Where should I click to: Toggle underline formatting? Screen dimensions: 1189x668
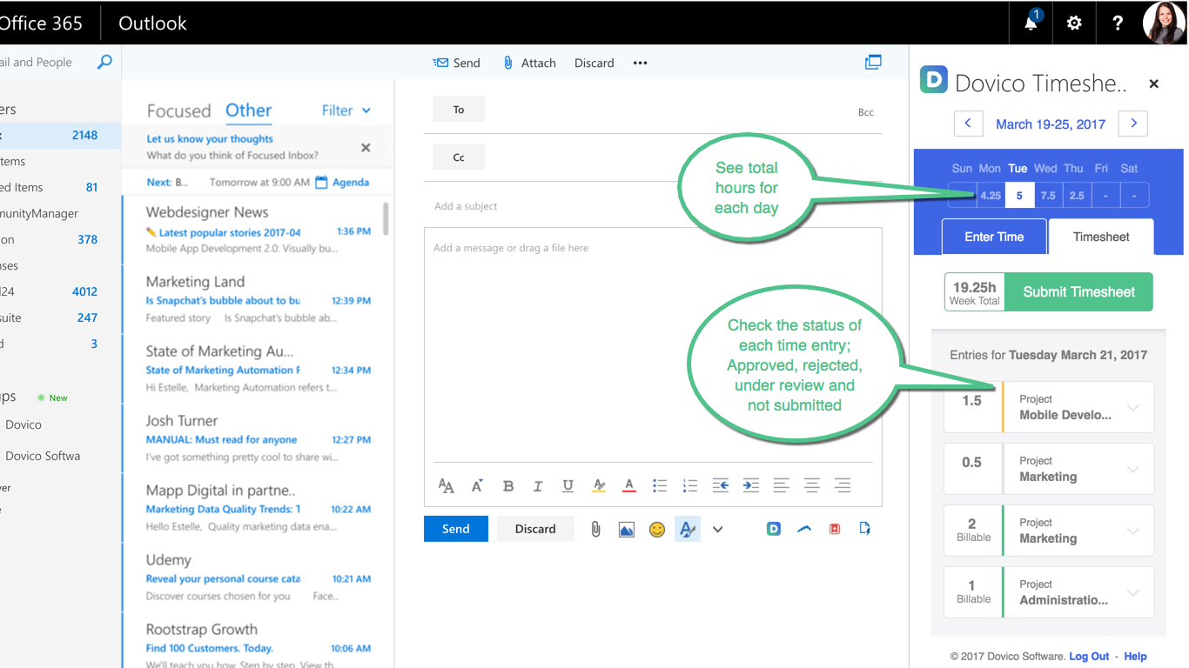(568, 485)
